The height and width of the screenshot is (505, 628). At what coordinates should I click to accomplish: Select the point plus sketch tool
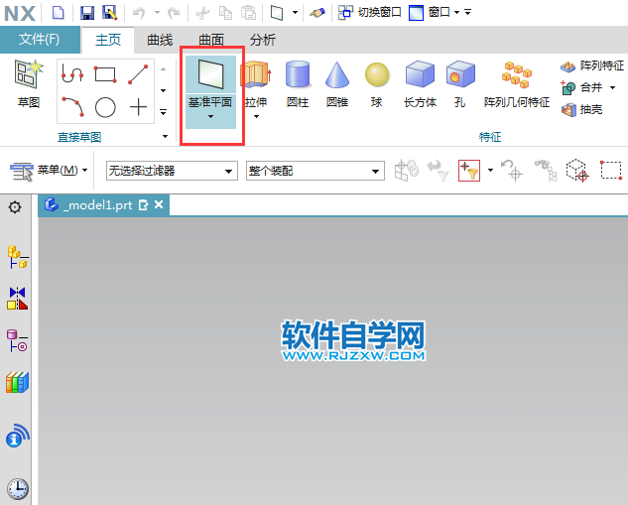(x=138, y=107)
